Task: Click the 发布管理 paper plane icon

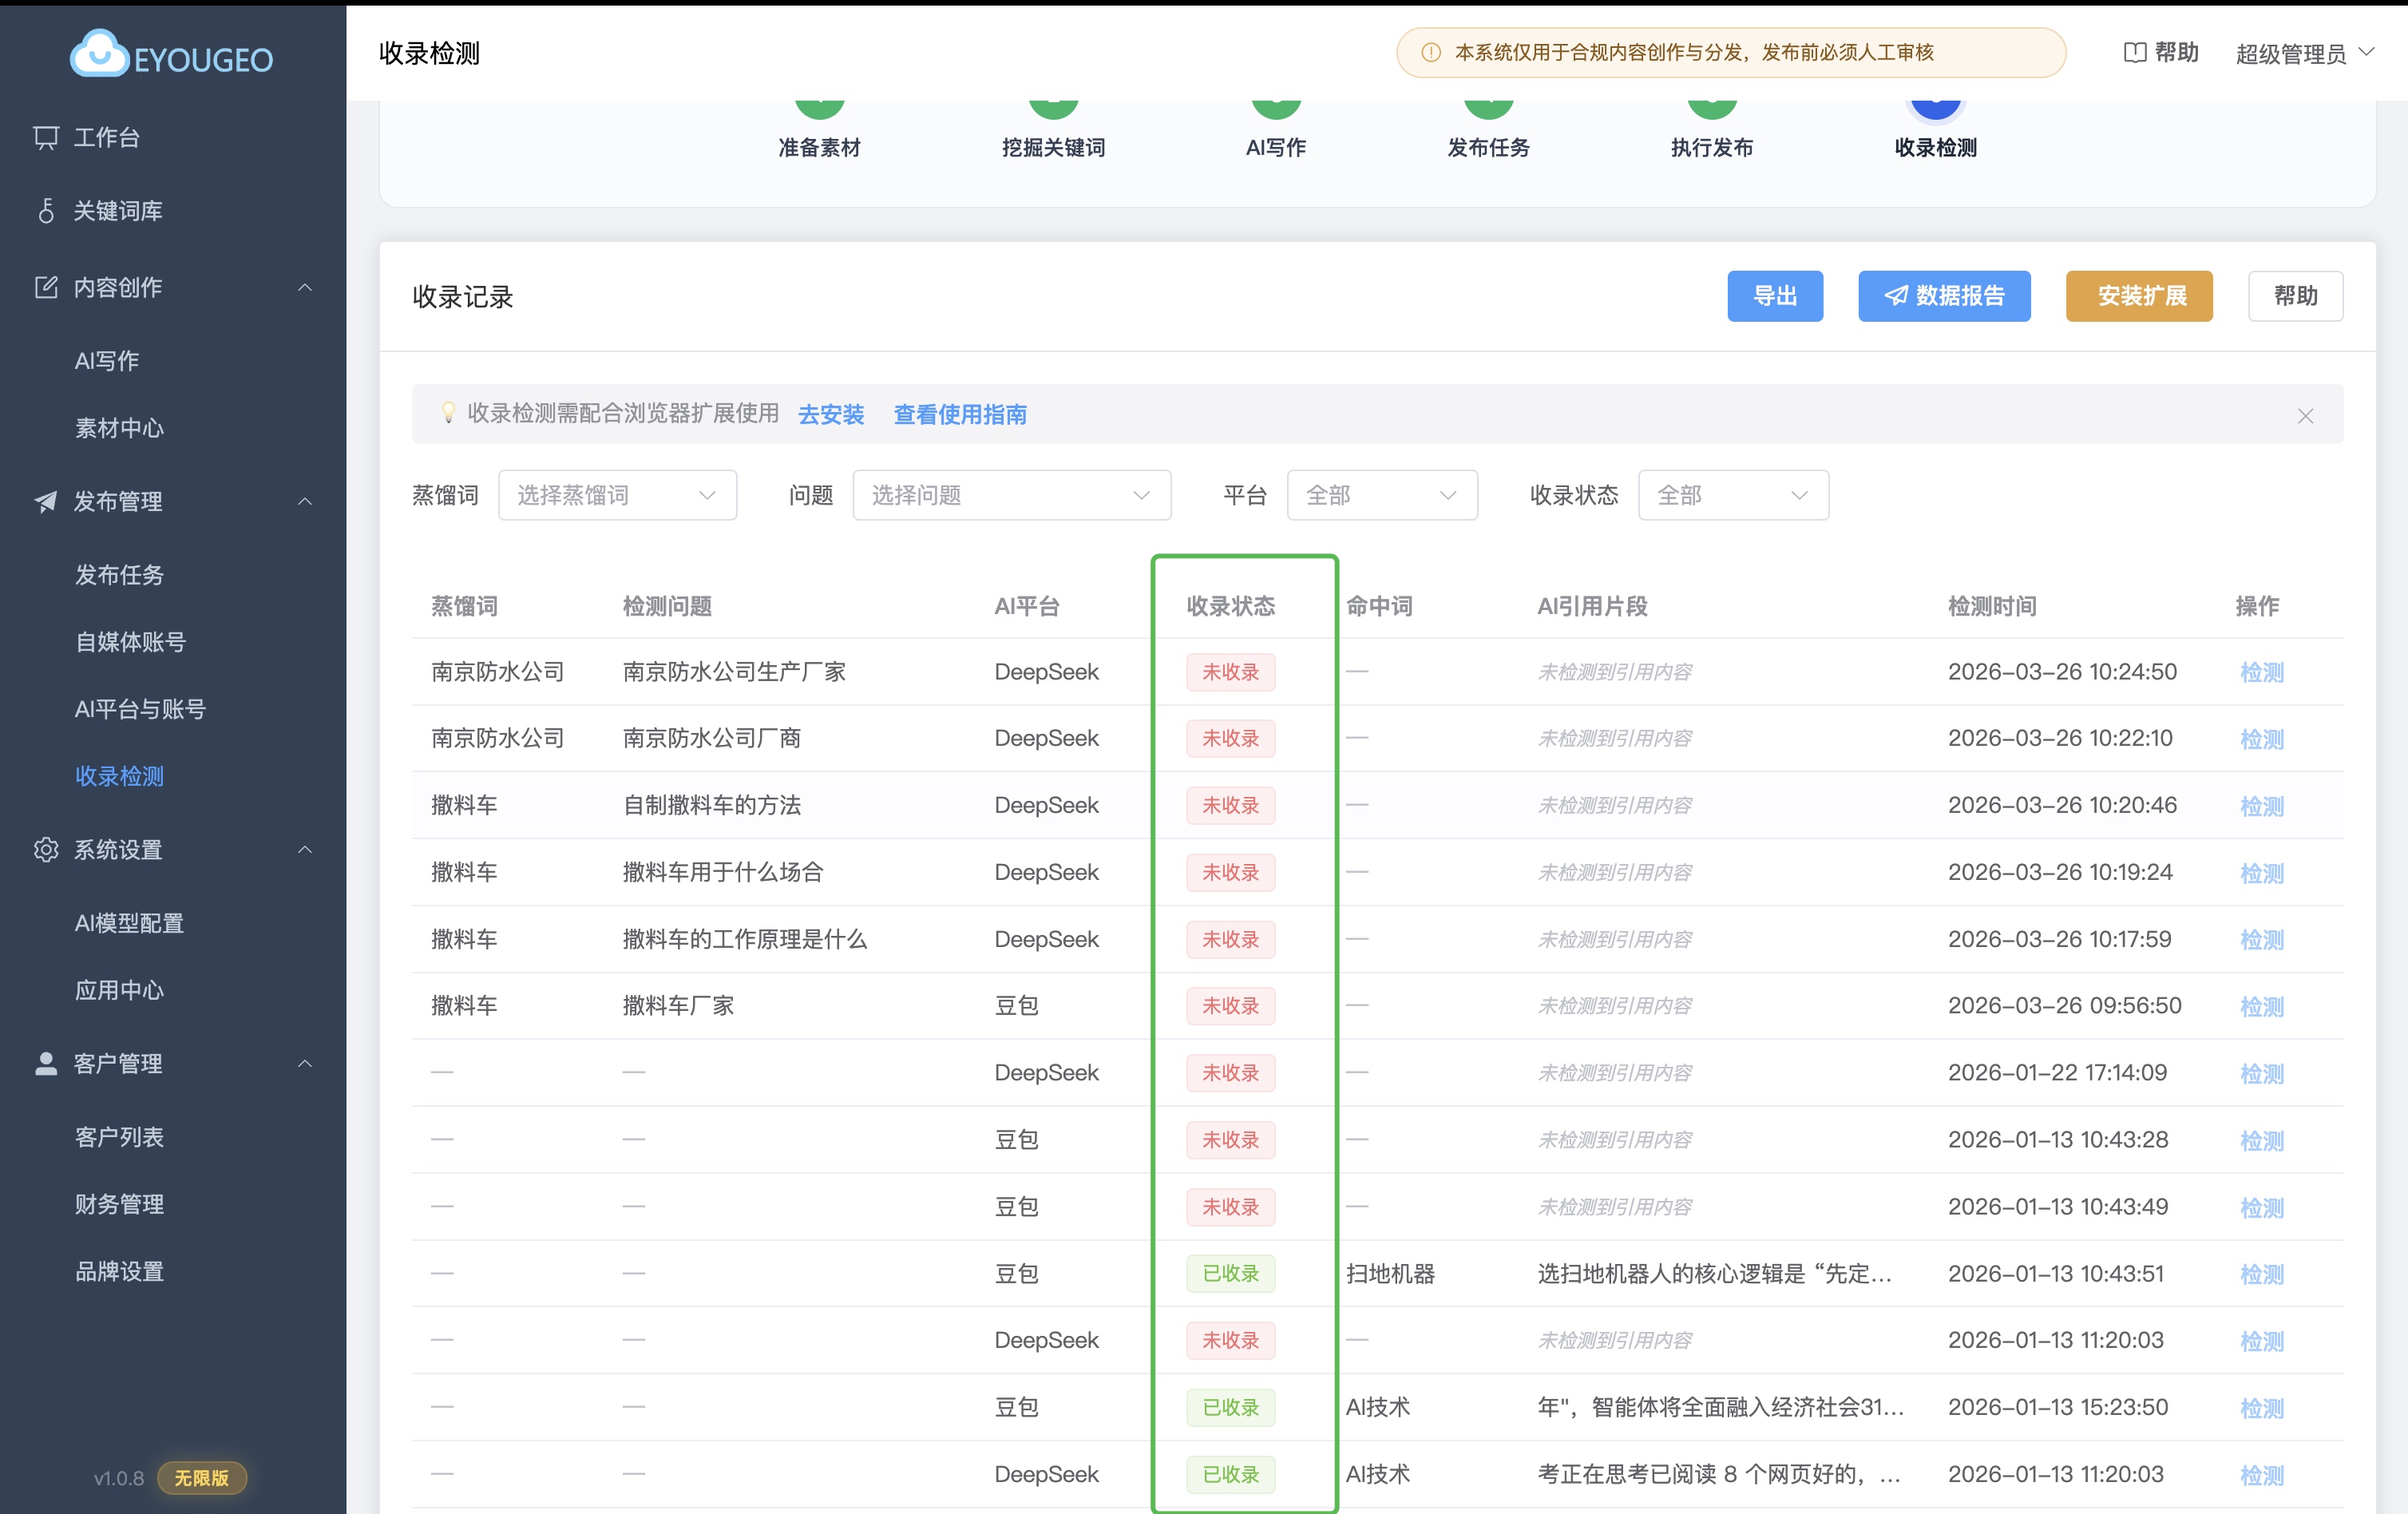Action: tap(46, 502)
